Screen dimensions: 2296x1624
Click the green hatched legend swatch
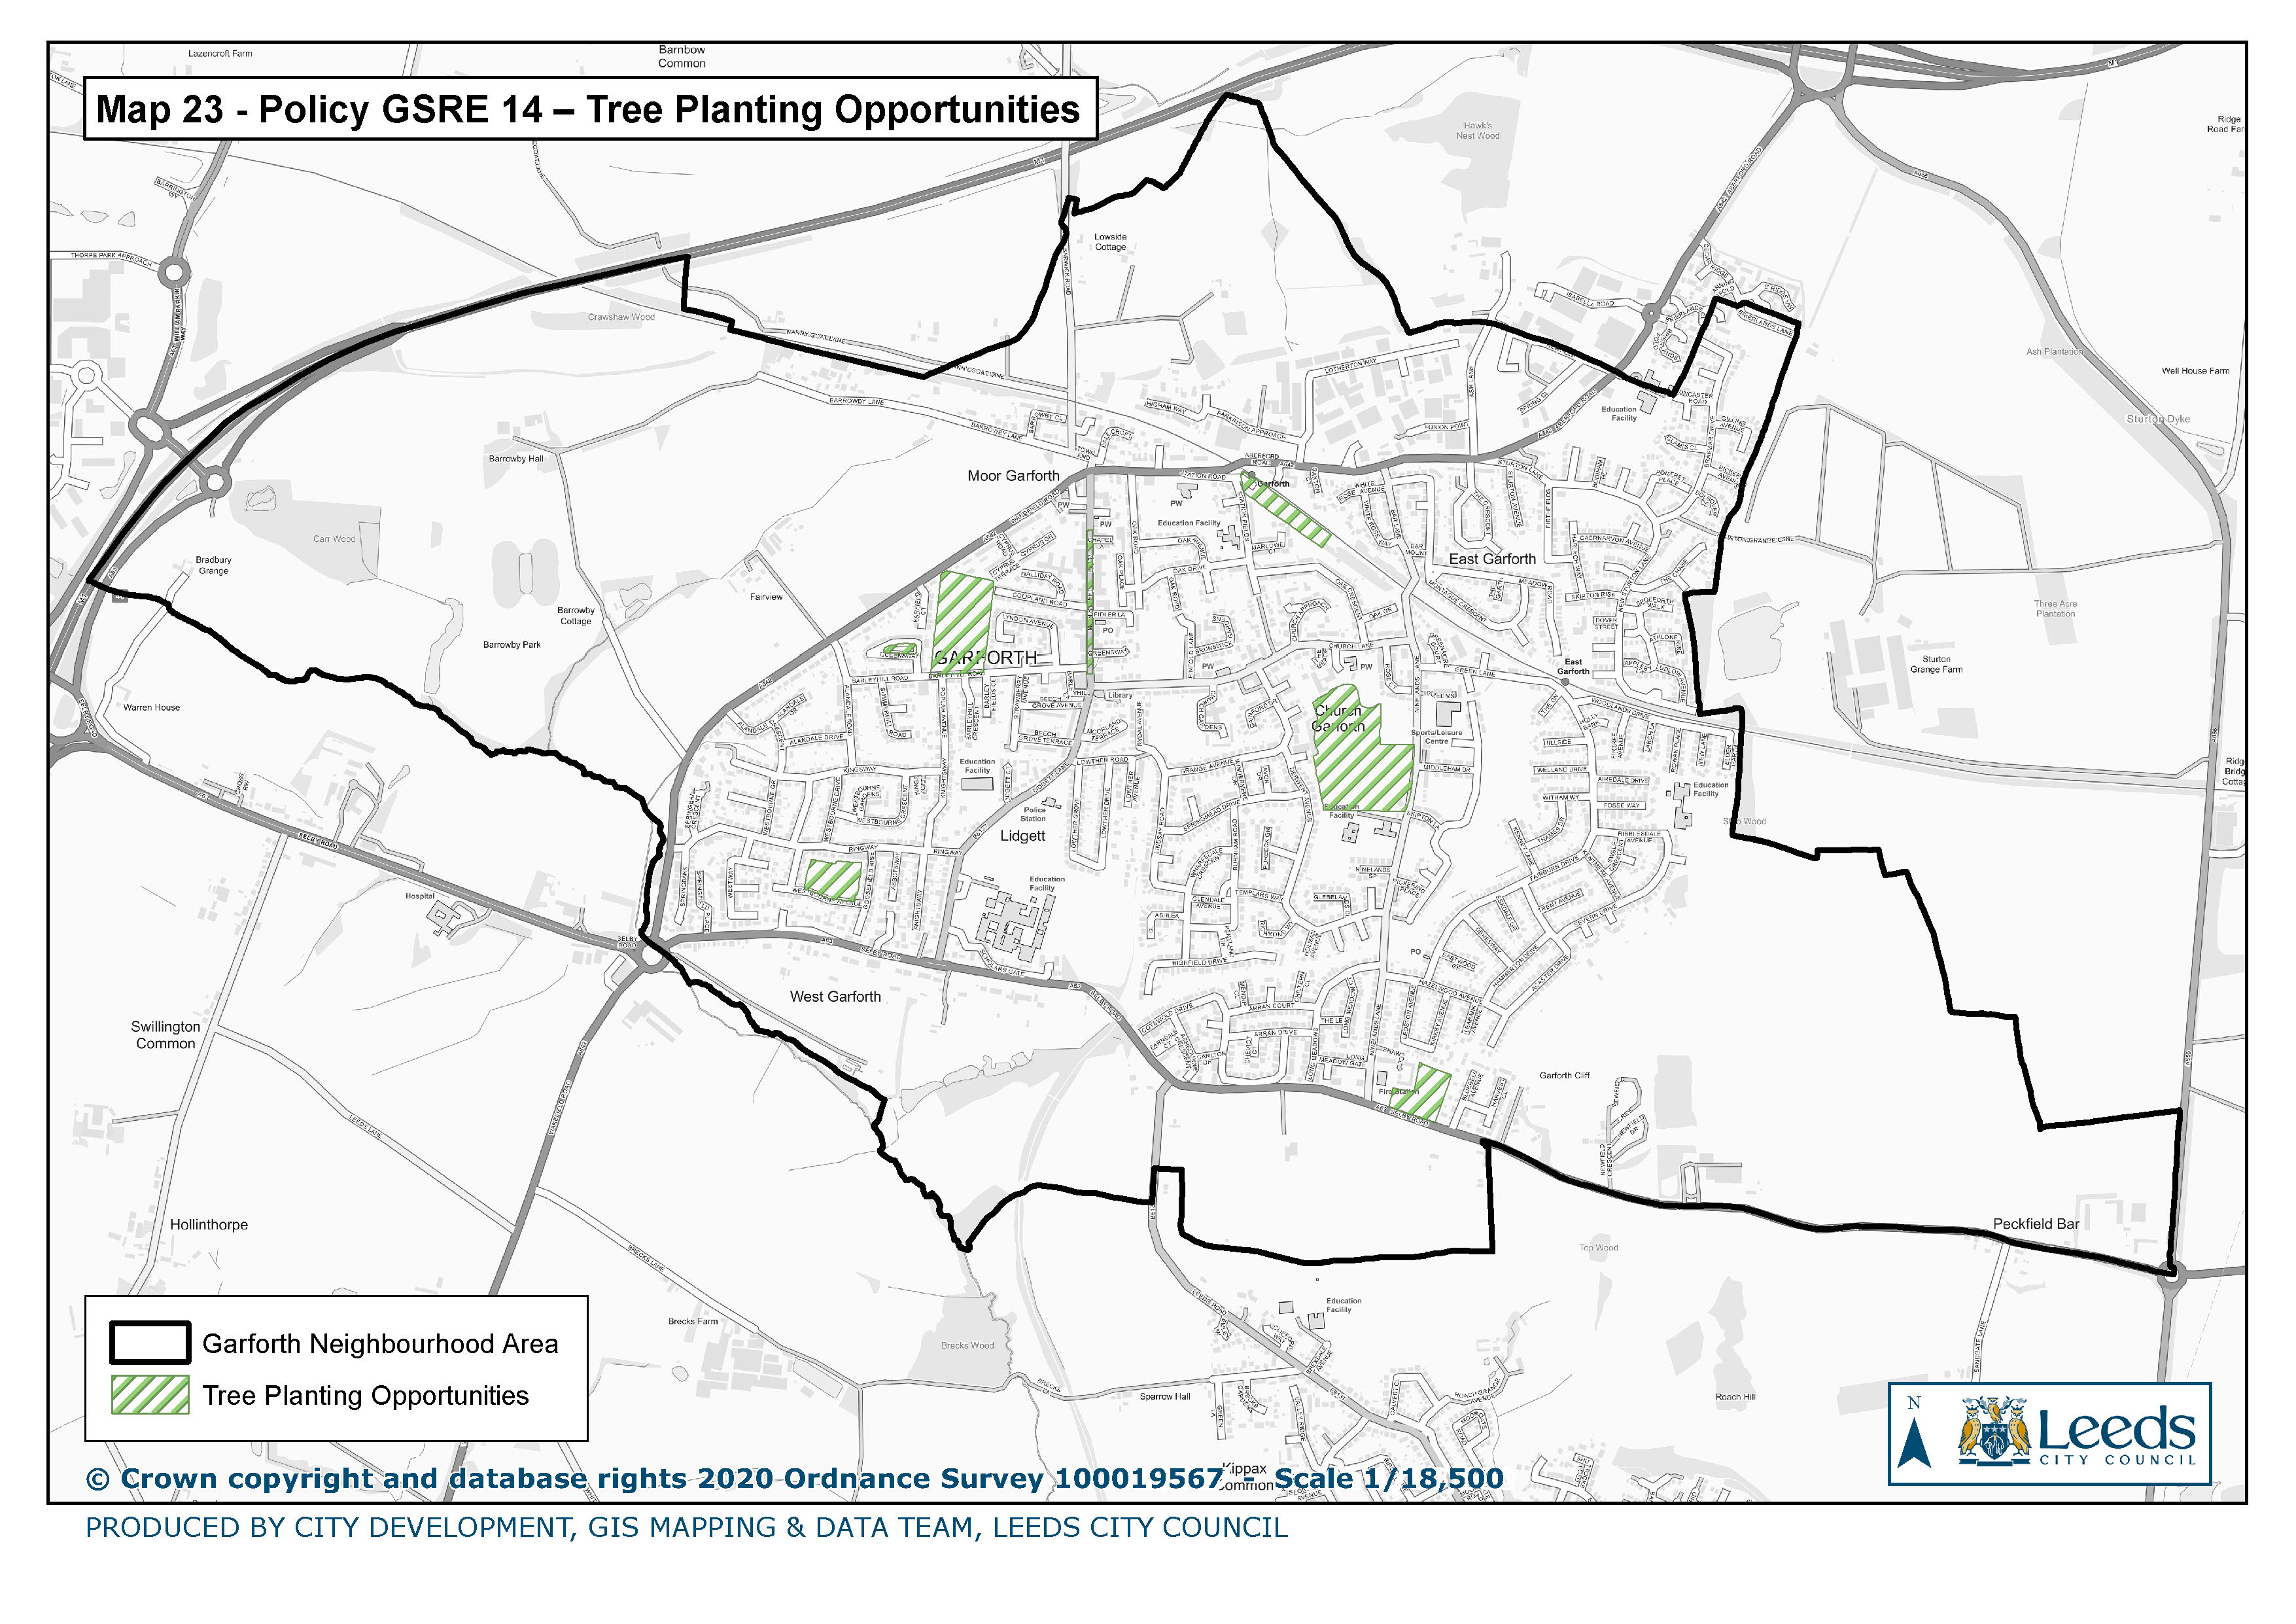[150, 1395]
